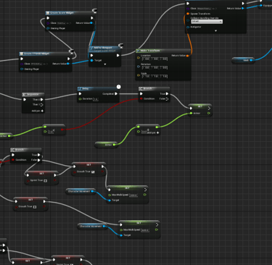Screen dimensions: 272x265
Task: Click the Delay node's Completed execution pin
Action: (x=116, y=93)
